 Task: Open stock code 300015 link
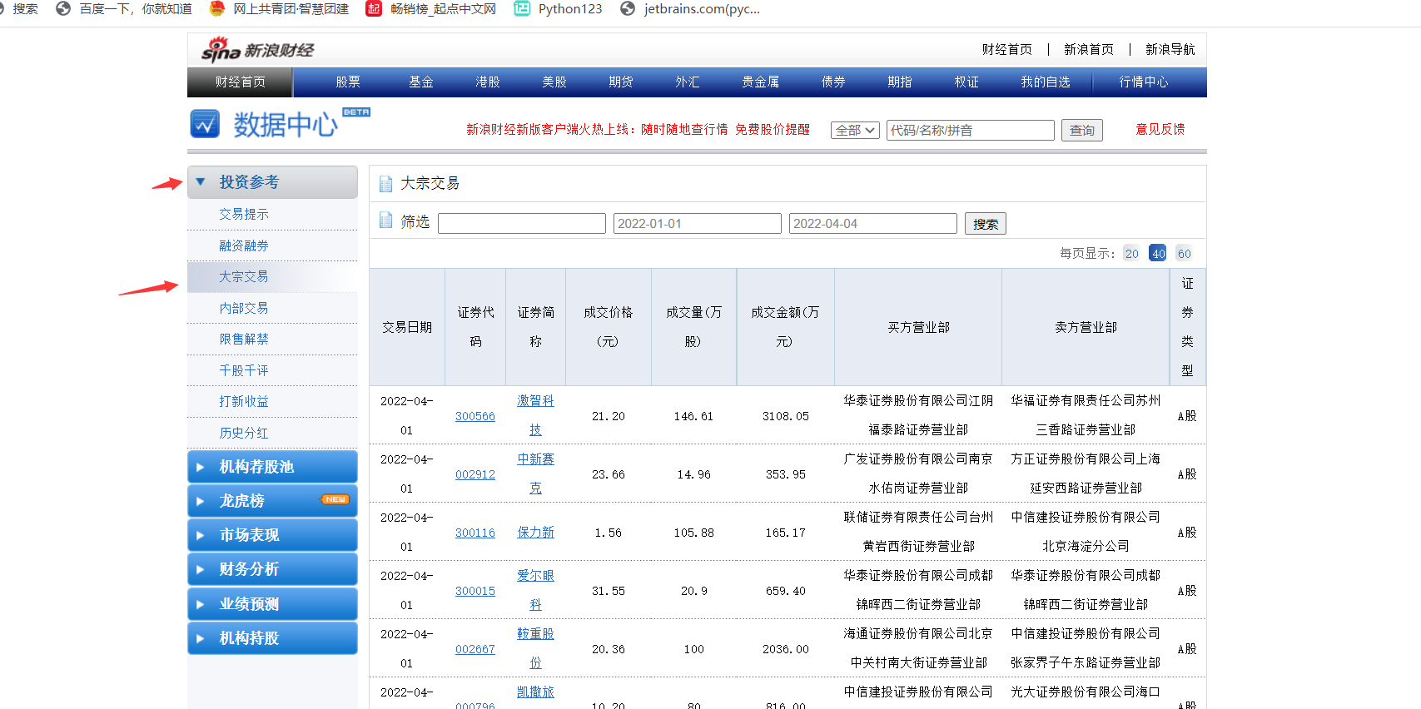coord(475,591)
